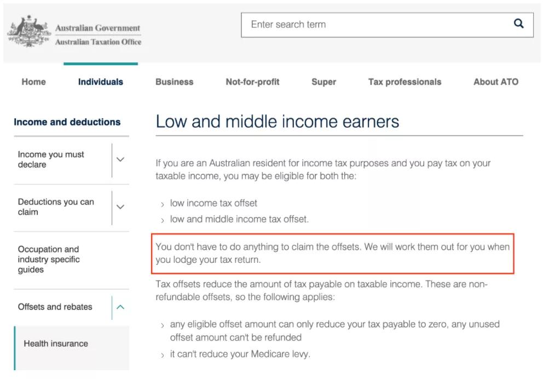Open Income you must declare link
The width and height of the screenshot is (543, 379).
coord(51,159)
